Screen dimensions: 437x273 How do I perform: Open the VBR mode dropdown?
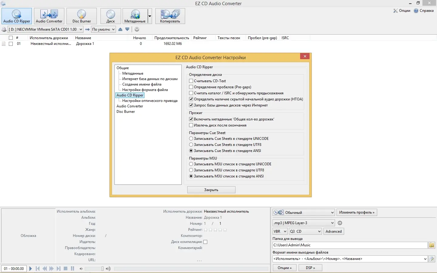(280, 231)
